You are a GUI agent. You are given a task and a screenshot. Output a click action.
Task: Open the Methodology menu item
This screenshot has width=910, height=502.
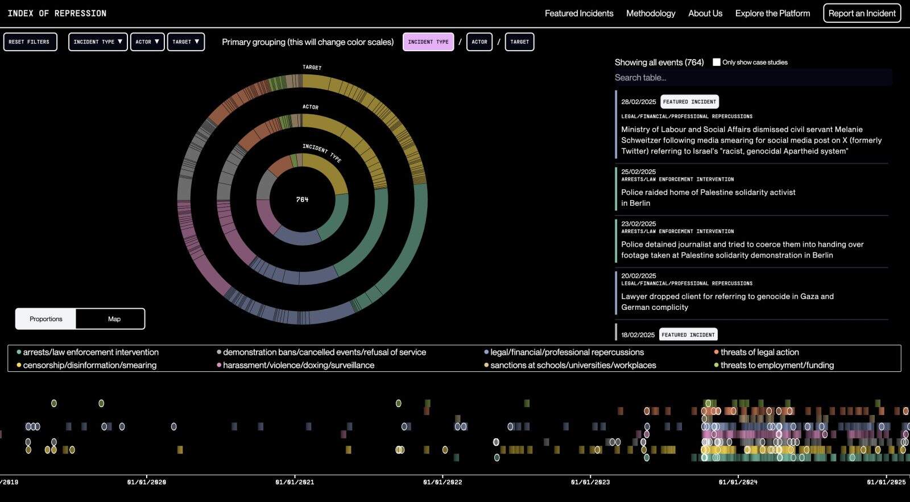651,13
